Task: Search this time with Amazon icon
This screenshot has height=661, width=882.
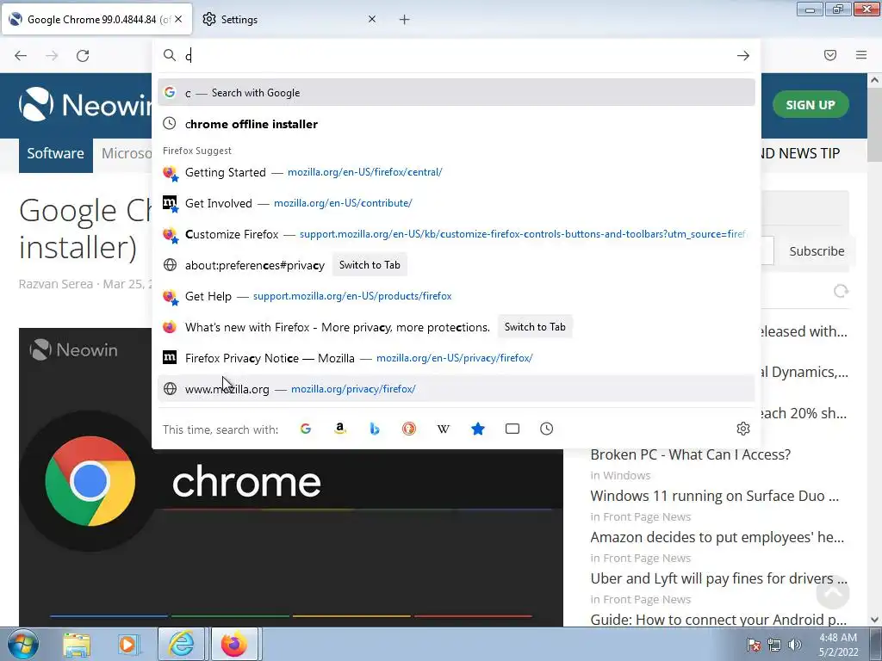Action: (339, 429)
